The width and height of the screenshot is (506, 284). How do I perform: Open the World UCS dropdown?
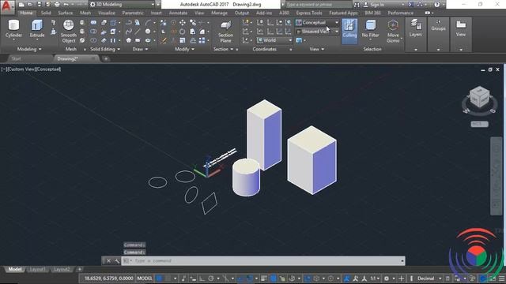pos(274,40)
